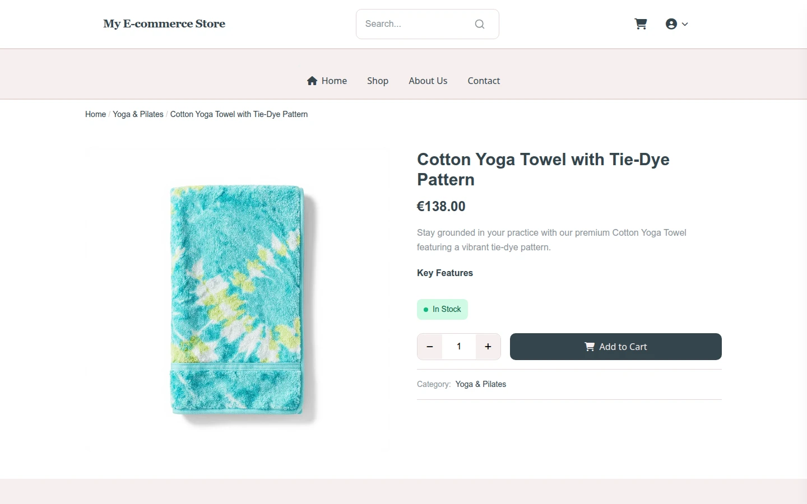The width and height of the screenshot is (807, 504).
Task: Open the shopping cart icon in header
Action: click(x=641, y=24)
